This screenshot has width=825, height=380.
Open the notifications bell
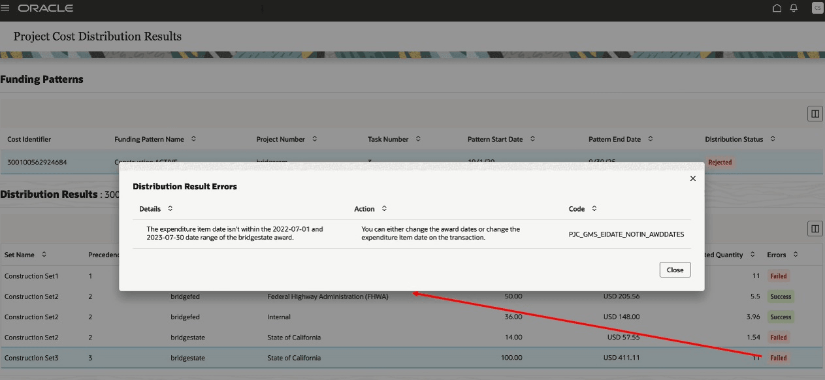[x=794, y=8]
